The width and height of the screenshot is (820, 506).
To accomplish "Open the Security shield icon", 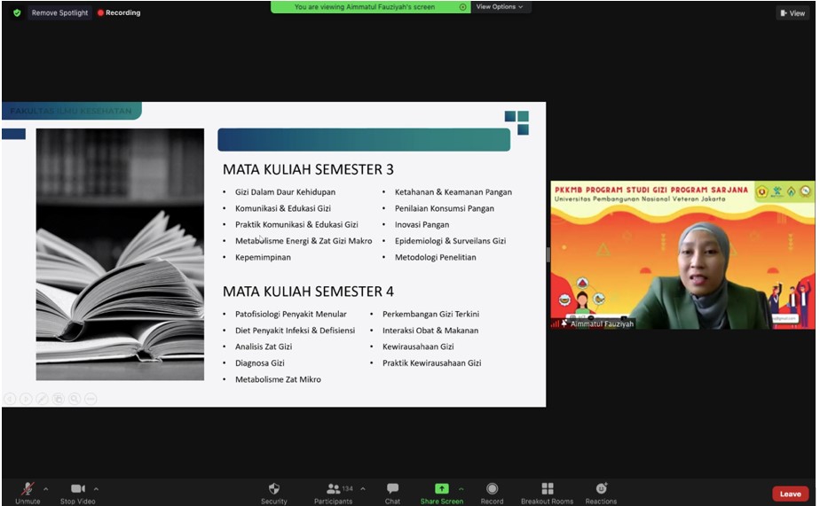I will 274,488.
